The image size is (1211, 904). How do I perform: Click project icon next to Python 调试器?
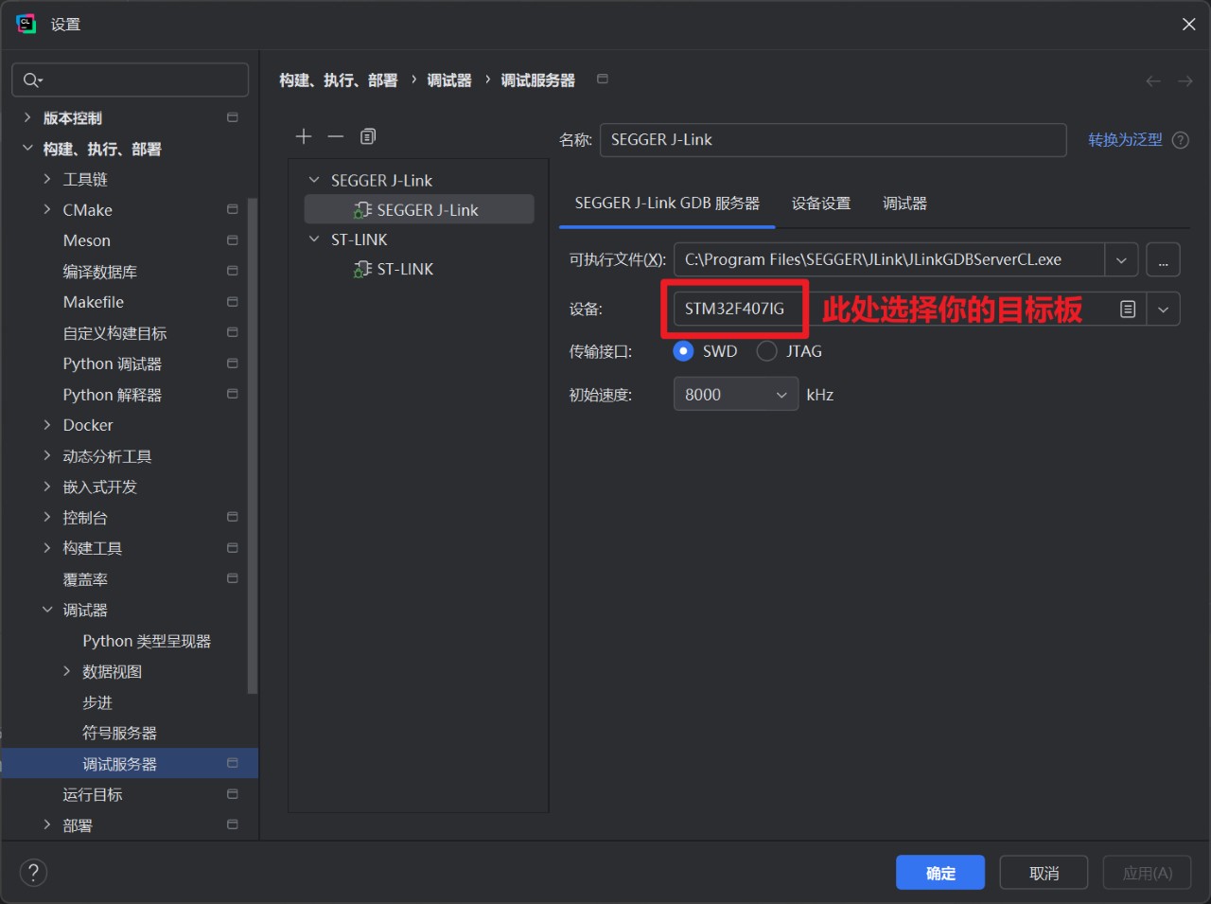[x=233, y=363]
